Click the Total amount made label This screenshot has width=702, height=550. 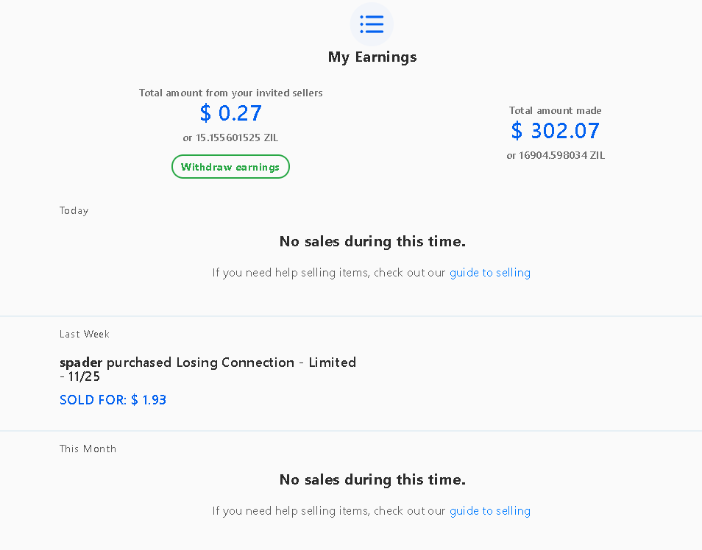click(555, 110)
